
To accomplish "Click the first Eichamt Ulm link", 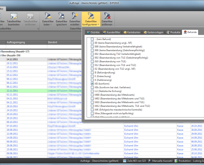I will pyautogui.click(x=131, y=126).
